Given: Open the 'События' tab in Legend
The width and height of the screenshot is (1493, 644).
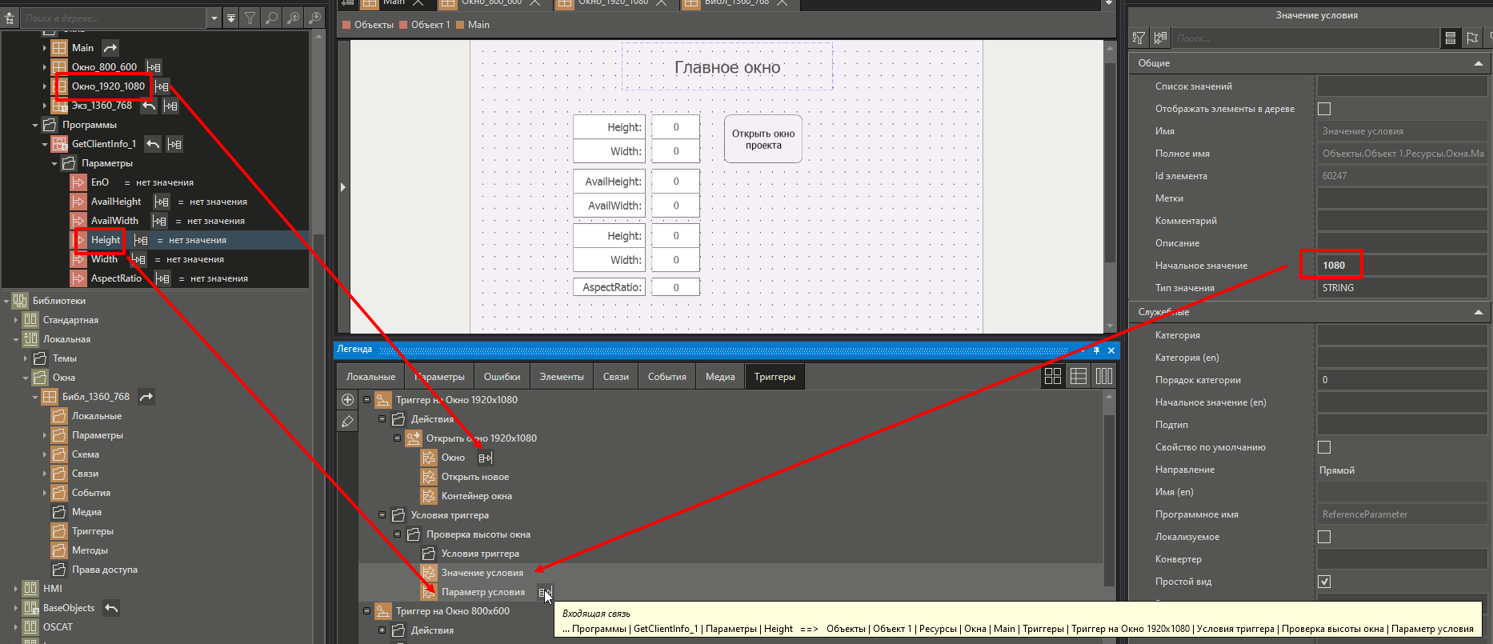Looking at the screenshot, I should coord(666,377).
